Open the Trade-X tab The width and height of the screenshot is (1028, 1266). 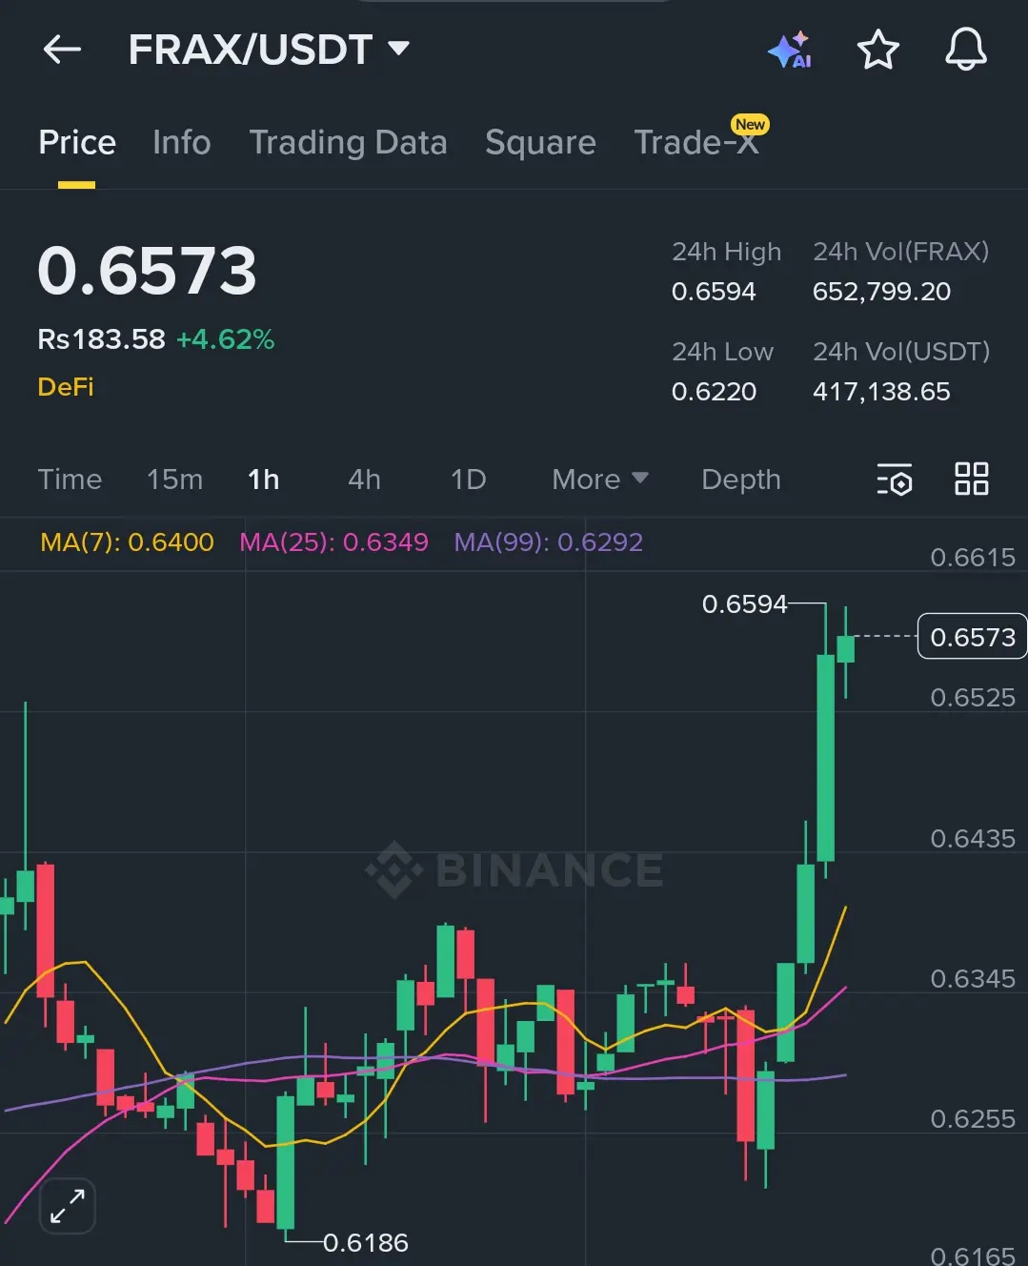(x=696, y=142)
